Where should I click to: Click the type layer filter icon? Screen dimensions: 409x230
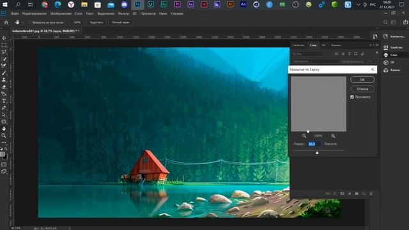click(350, 54)
